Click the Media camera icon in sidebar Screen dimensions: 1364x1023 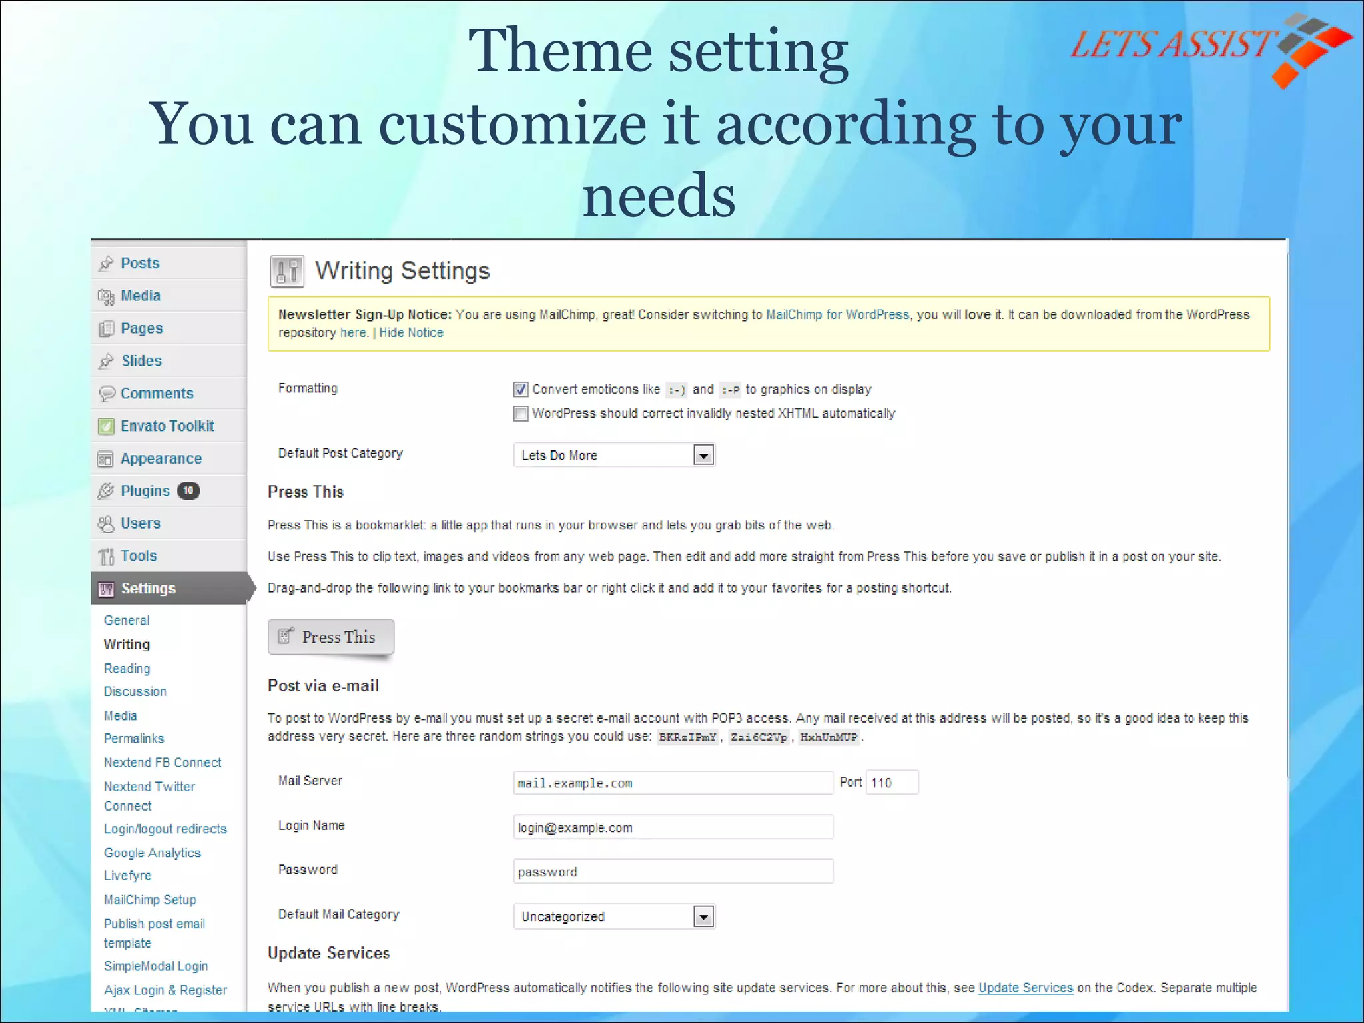pyautogui.click(x=106, y=296)
